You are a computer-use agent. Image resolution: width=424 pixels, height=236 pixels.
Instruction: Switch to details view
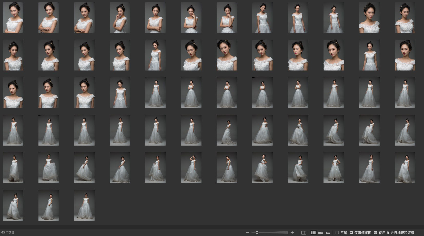[320, 233]
